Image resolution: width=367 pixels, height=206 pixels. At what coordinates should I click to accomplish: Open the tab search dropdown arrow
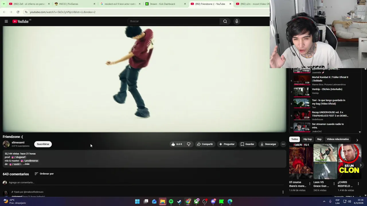tap(3, 4)
